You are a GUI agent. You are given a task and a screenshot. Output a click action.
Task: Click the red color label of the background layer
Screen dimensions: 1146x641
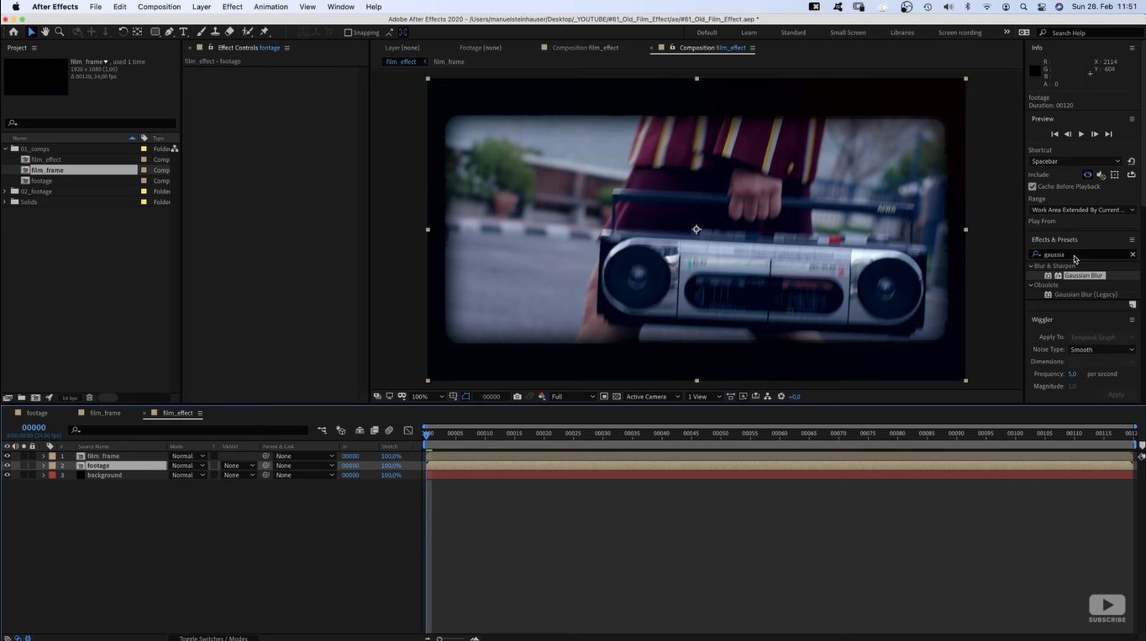coord(52,475)
